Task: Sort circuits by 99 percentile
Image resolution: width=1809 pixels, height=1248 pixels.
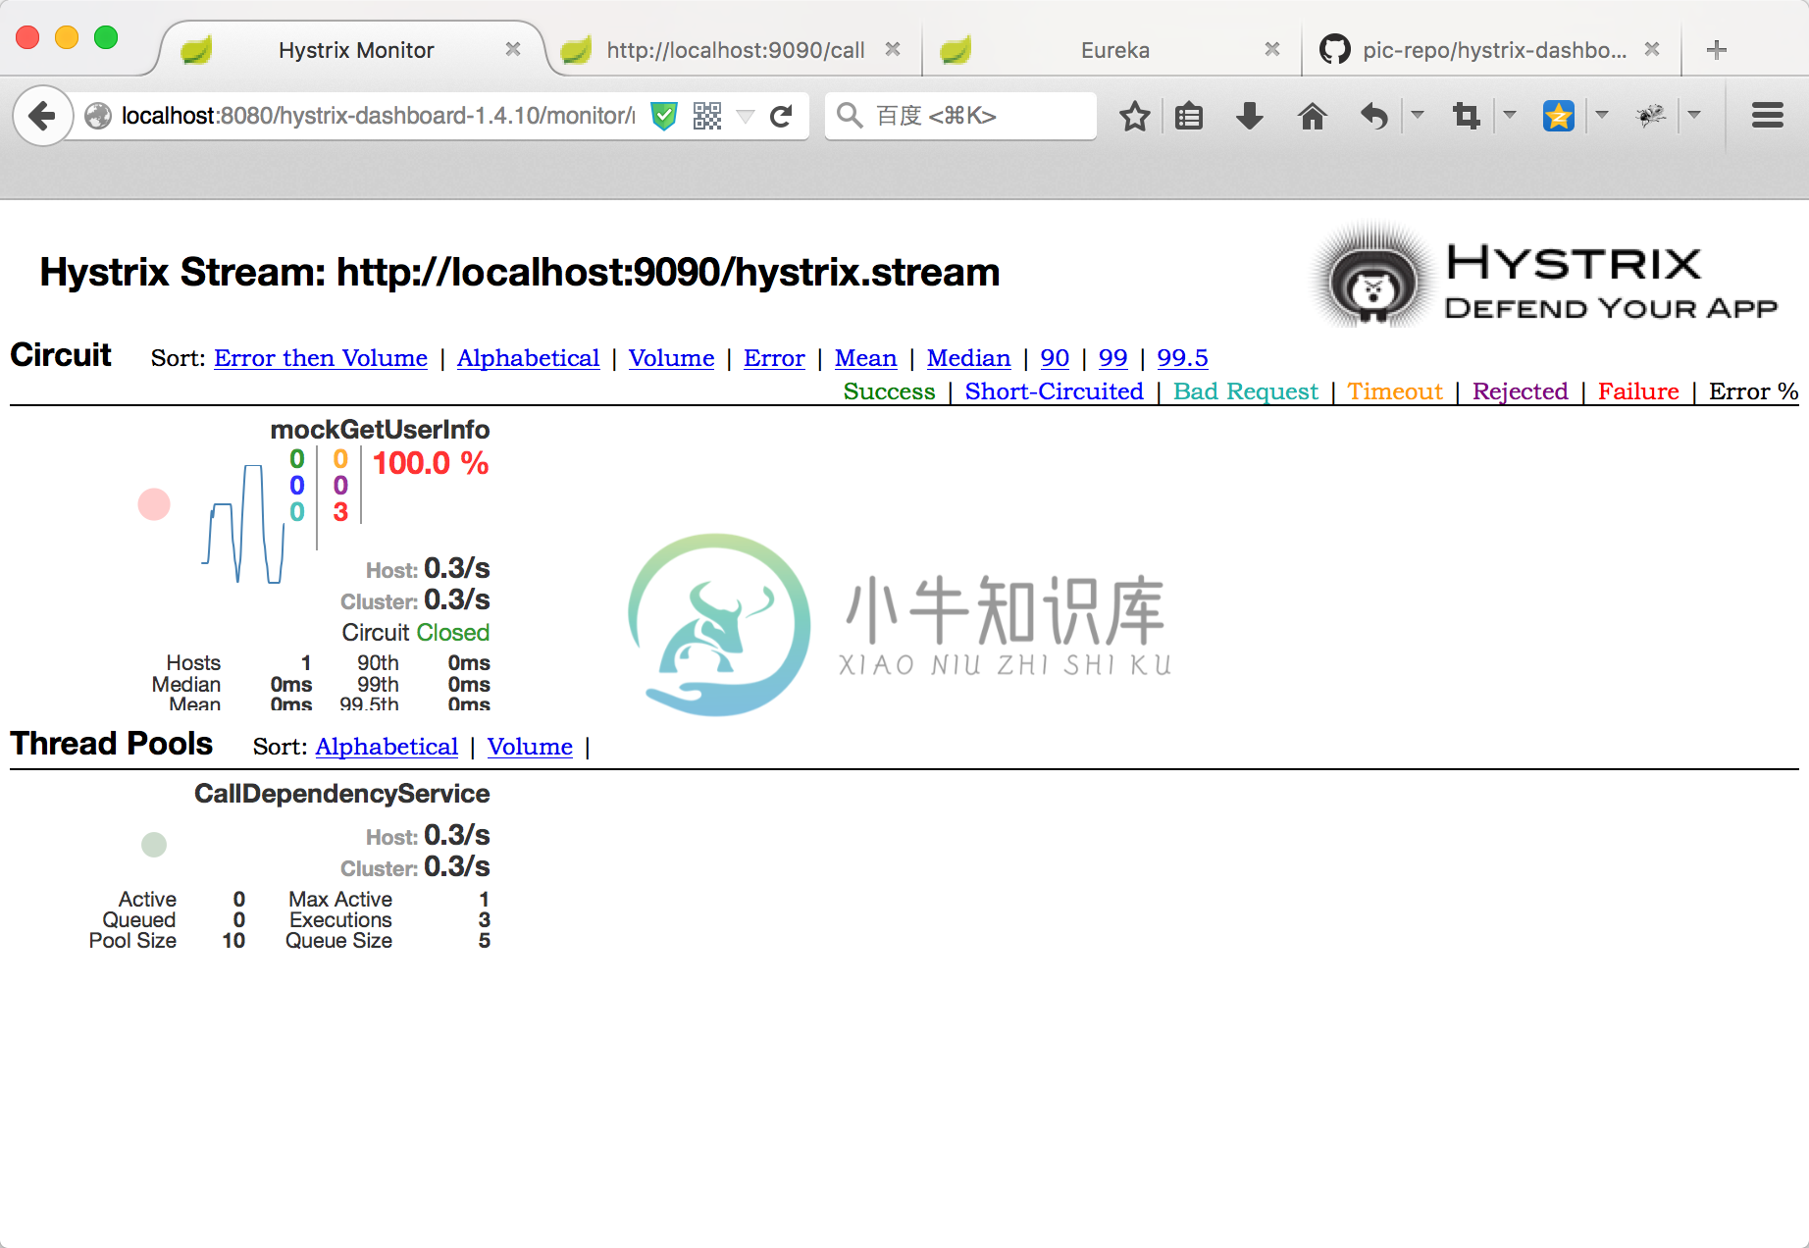Action: [1112, 358]
